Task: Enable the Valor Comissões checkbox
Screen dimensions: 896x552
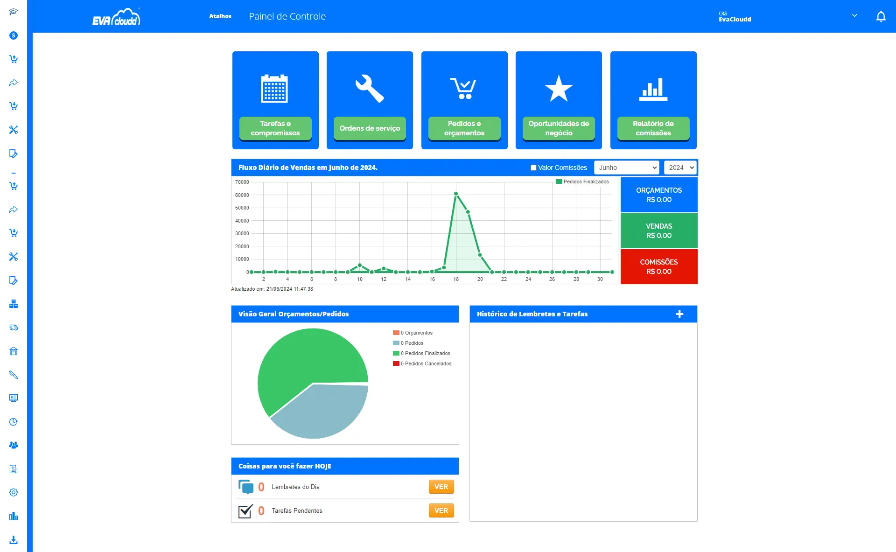Action: (x=533, y=168)
